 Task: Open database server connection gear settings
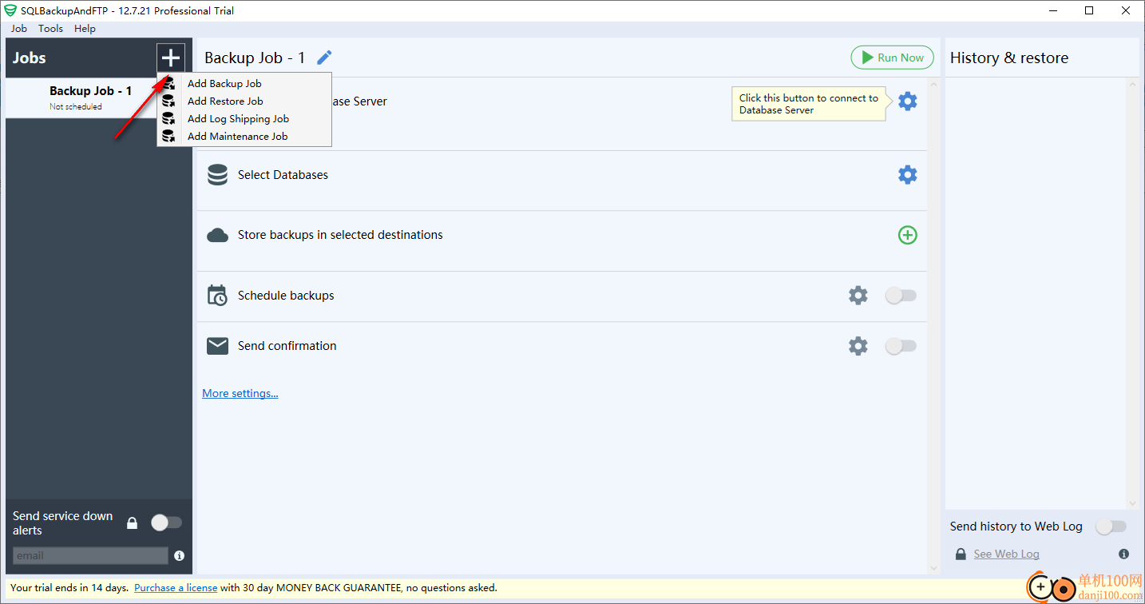pos(908,101)
